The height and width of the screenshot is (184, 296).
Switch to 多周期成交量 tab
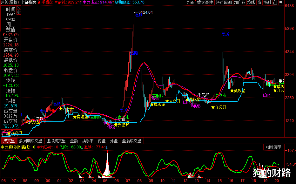30,141
